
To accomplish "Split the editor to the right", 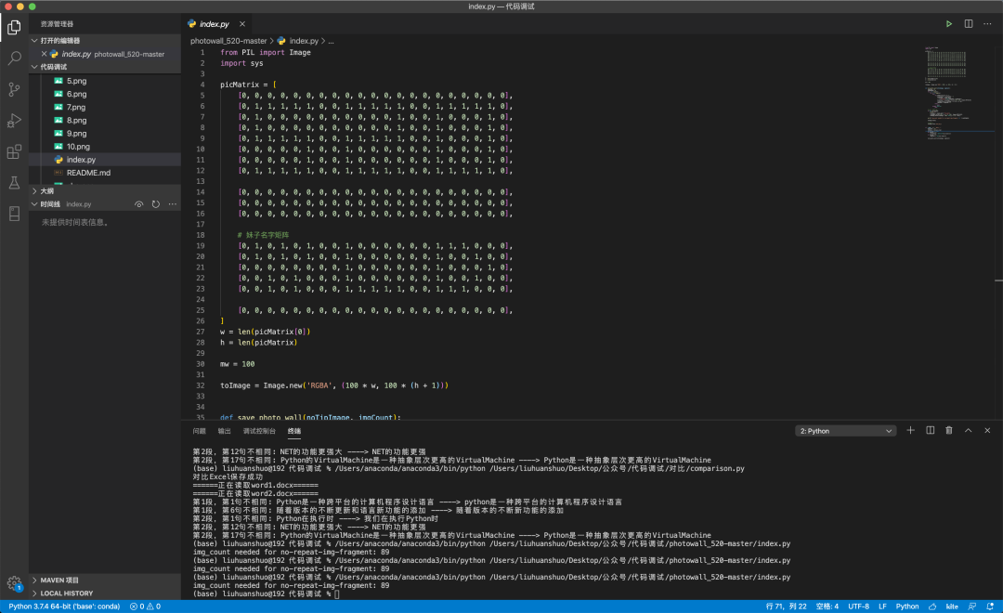I will pos(969,23).
